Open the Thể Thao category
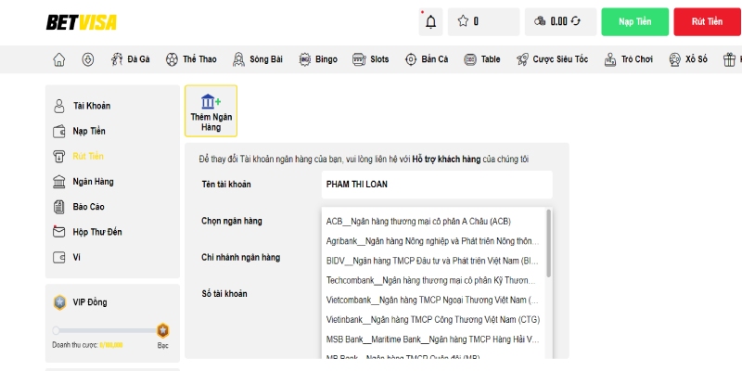Screen dimensions: 742x371 [191, 59]
